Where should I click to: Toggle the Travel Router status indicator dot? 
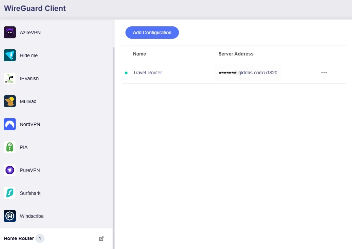pos(126,72)
